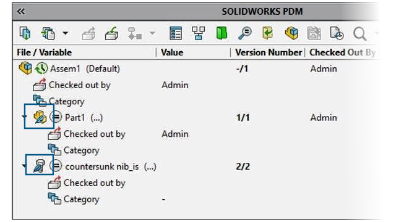Click the Get Latest Version toolbar icon
This screenshot has width=396, height=222.
point(25,33)
